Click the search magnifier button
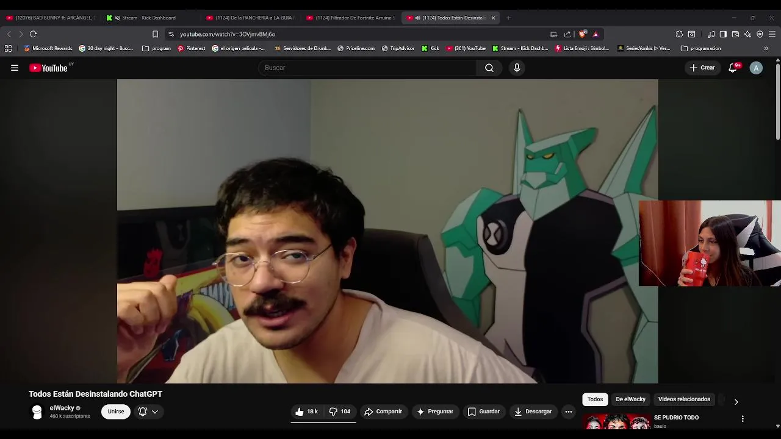781x439 pixels. (489, 68)
